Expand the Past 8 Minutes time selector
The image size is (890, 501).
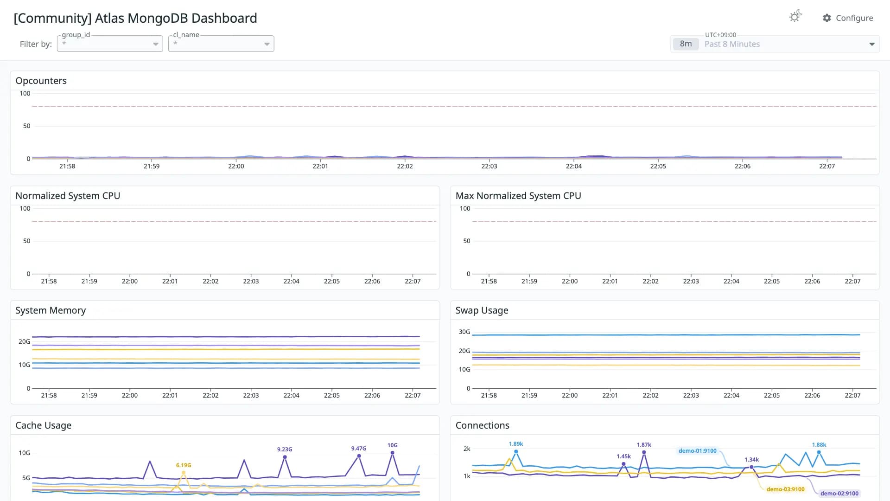tap(775, 44)
